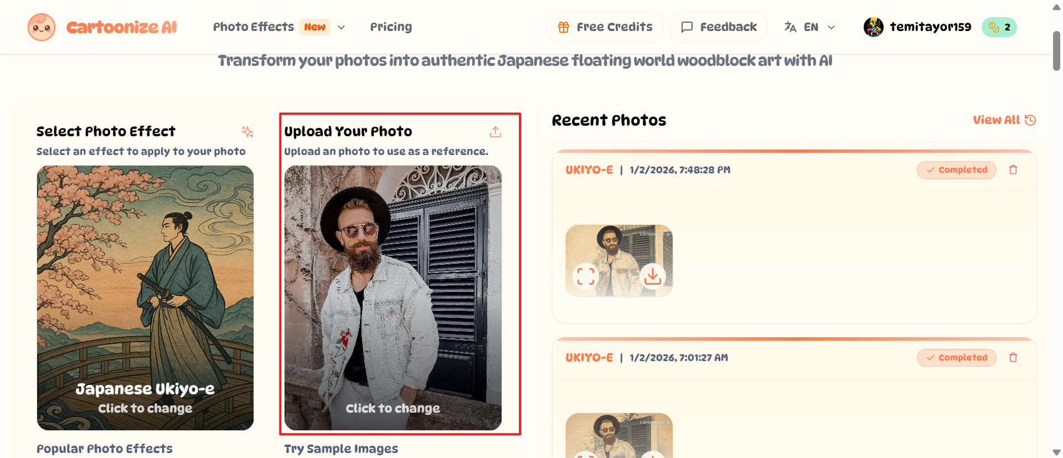The width and height of the screenshot is (1063, 458).
Task: Open the Feedback option
Action: (719, 27)
